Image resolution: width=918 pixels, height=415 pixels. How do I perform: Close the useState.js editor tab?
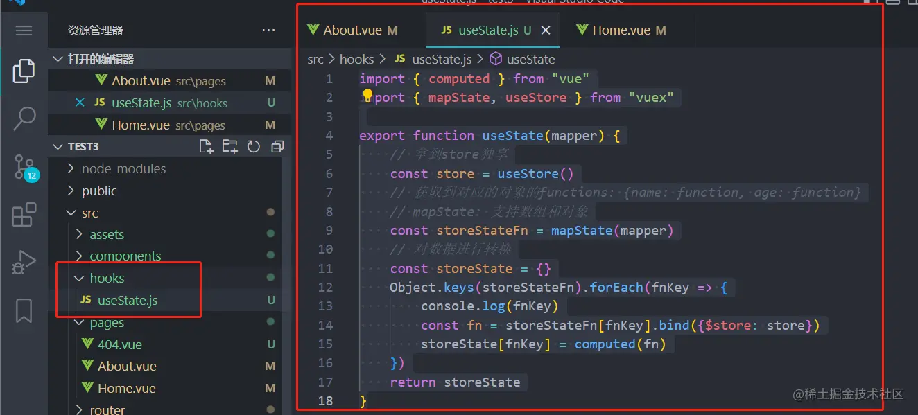click(x=546, y=30)
